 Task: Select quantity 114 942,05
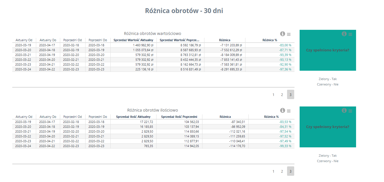coord(192,146)
